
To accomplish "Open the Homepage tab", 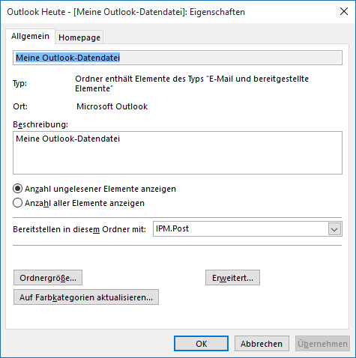I will 79,37.
